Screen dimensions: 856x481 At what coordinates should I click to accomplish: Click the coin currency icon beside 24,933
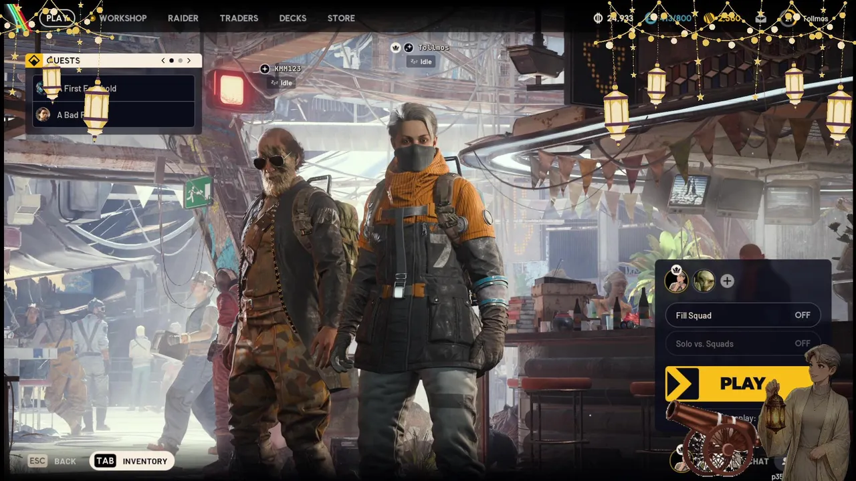(x=598, y=18)
